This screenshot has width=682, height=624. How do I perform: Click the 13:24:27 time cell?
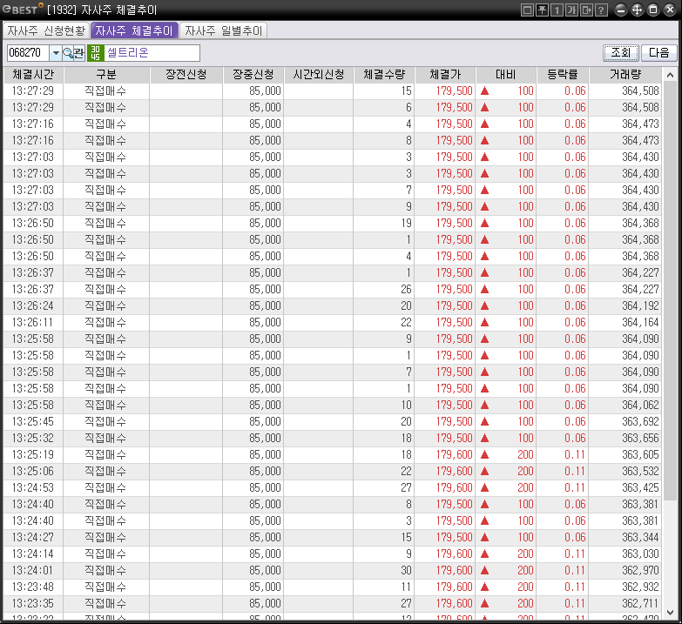[33, 537]
